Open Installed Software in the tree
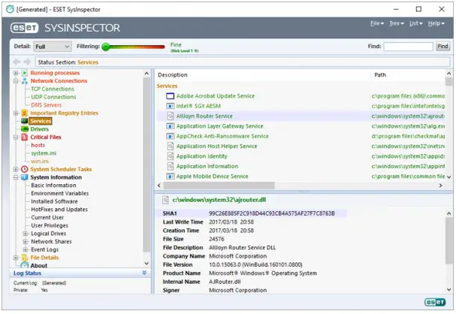Viewport: 456px width, 314px height. click(54, 201)
